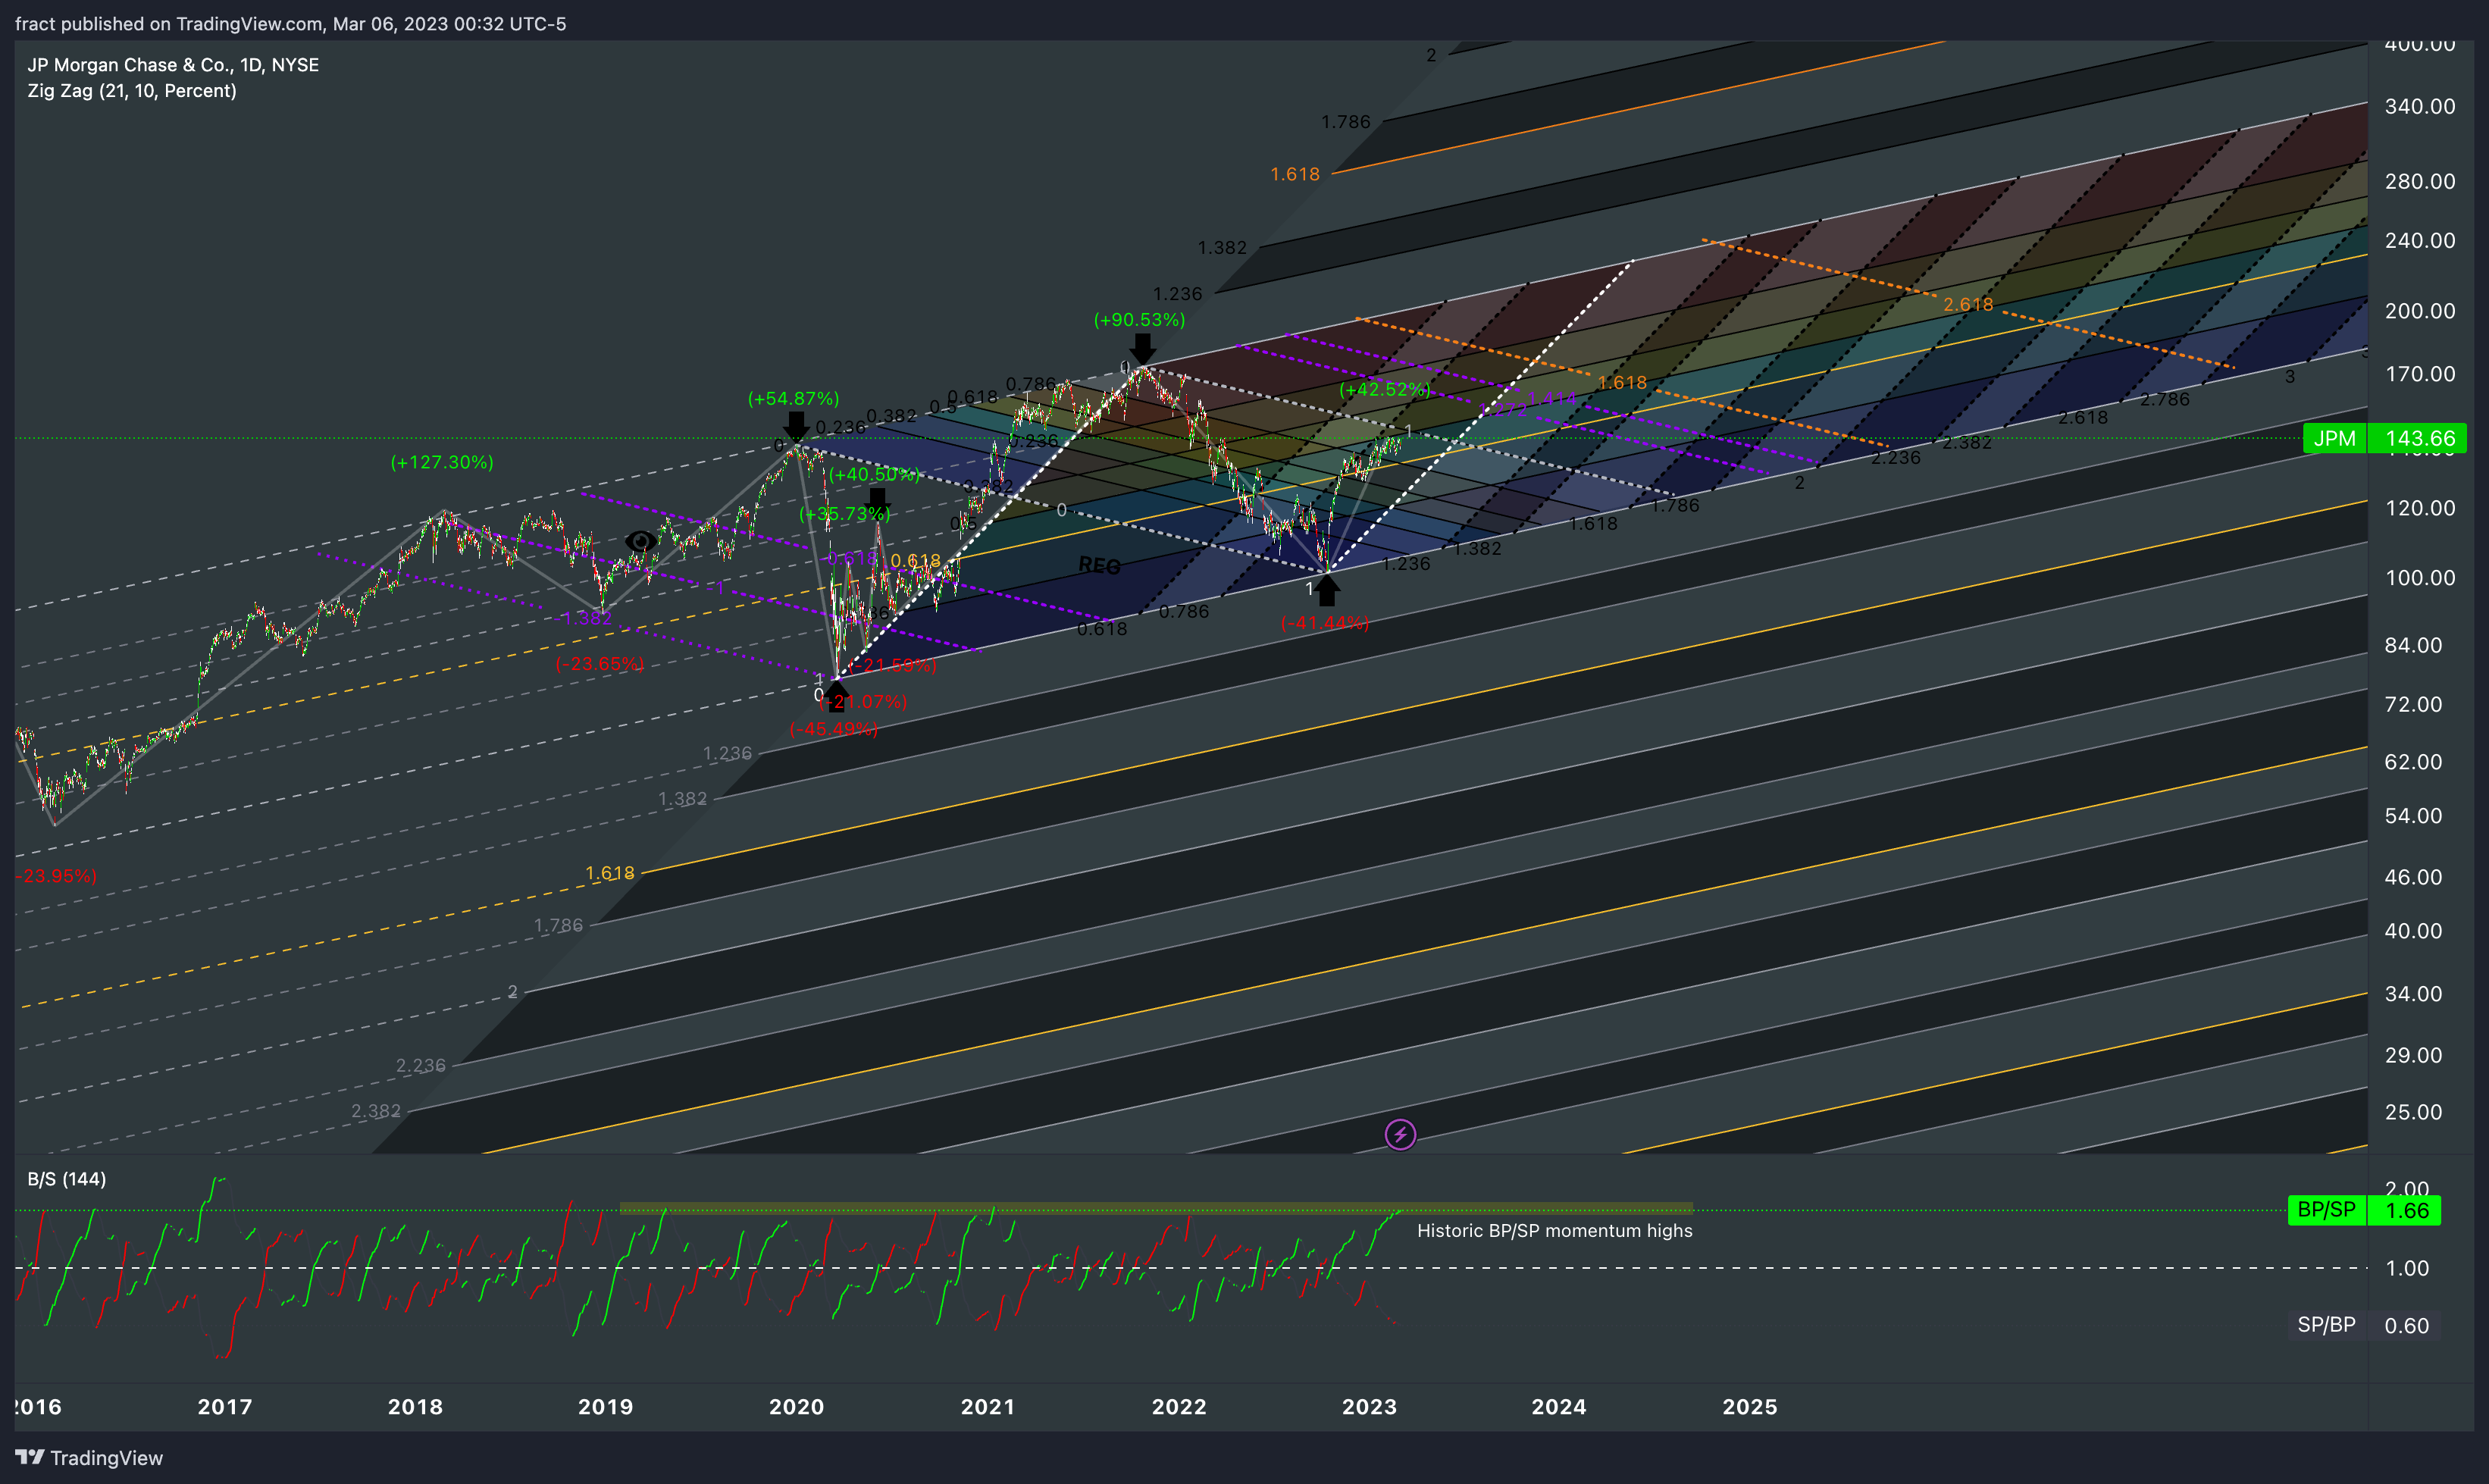Click the 'Historic BP/SP momentum highs' annotation
2489x1484 pixels.
(x=1555, y=1231)
